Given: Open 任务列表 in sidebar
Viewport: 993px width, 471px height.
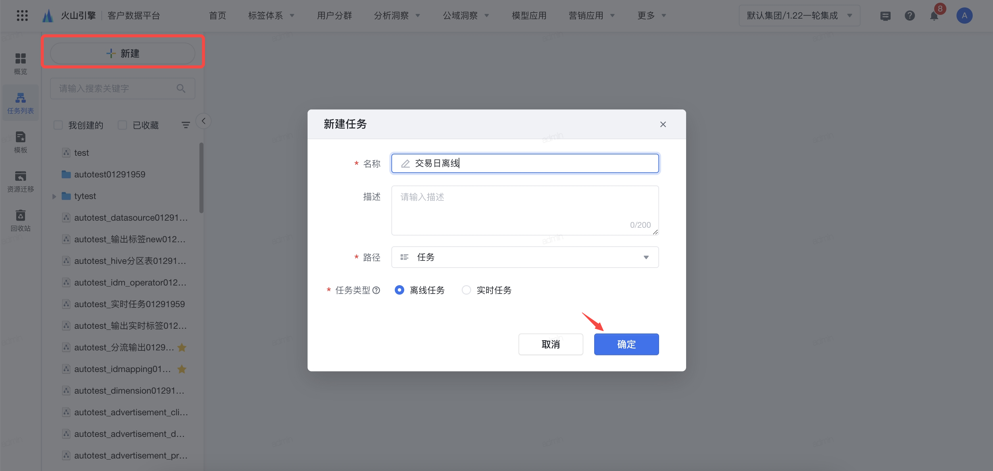Looking at the screenshot, I should [20, 103].
